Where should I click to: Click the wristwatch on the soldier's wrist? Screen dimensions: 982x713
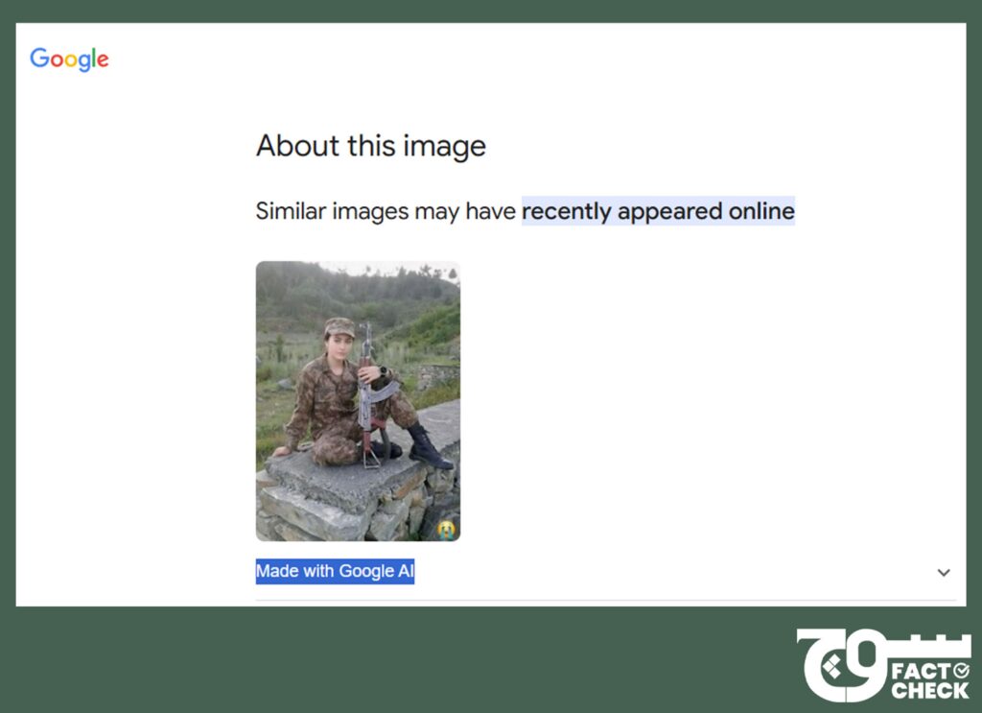(x=383, y=370)
